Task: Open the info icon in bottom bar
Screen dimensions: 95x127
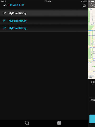Action: click(x=59, y=123)
